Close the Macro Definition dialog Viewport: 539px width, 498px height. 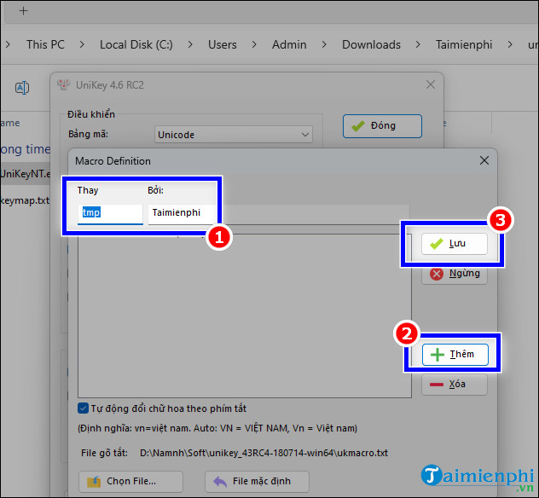[x=484, y=160]
